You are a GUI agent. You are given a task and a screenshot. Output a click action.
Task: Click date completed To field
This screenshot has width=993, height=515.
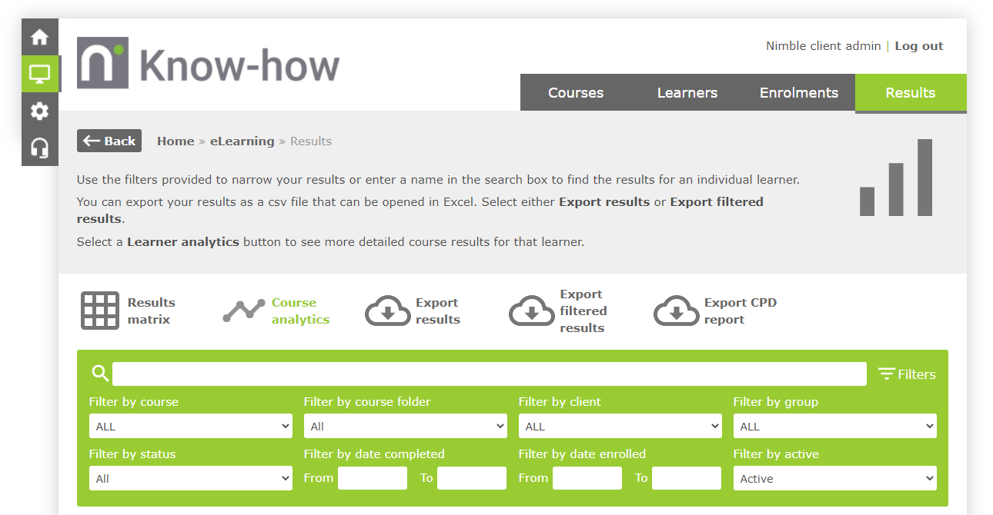point(472,478)
